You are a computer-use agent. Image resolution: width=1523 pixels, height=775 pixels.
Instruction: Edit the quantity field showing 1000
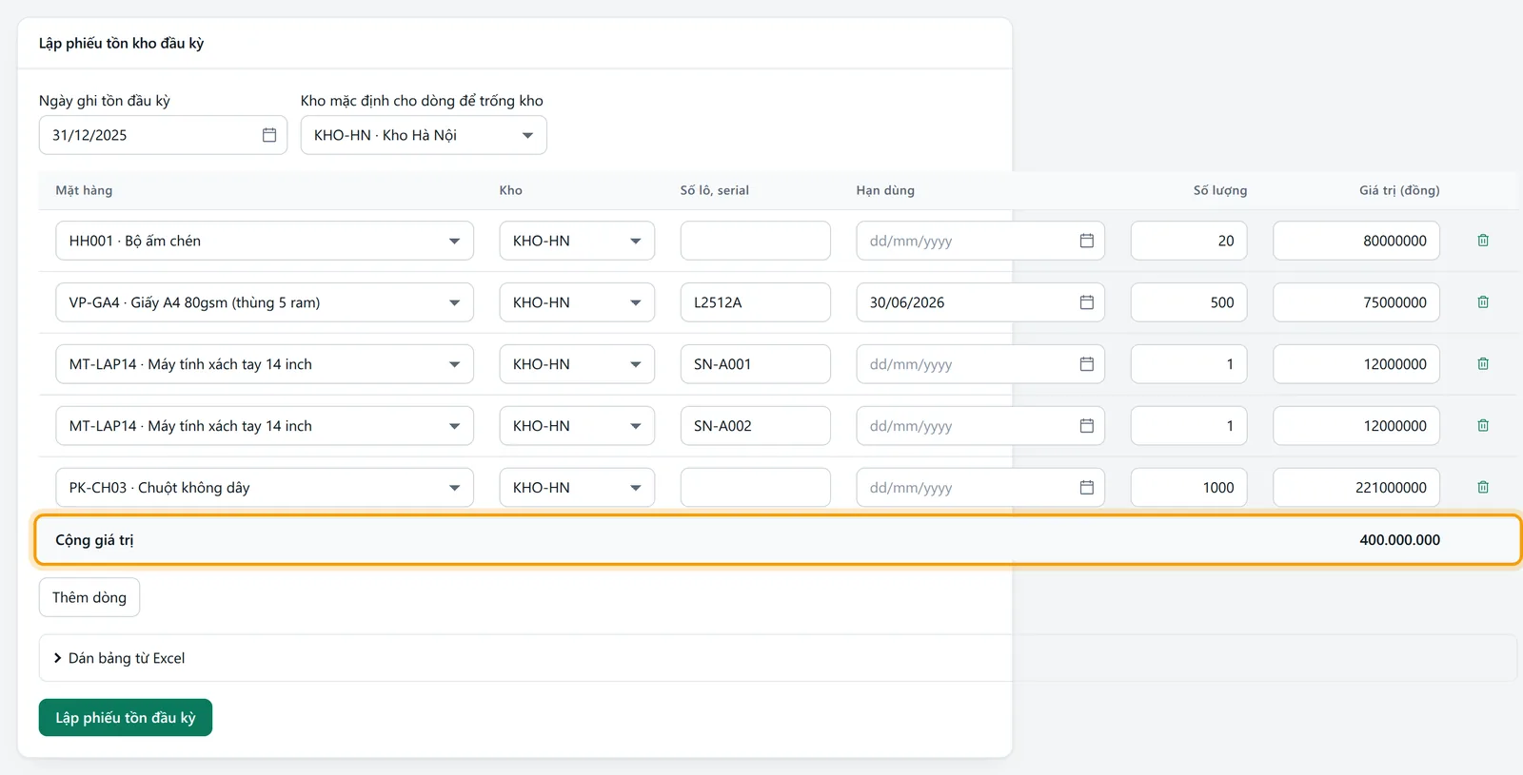pyautogui.click(x=1189, y=488)
